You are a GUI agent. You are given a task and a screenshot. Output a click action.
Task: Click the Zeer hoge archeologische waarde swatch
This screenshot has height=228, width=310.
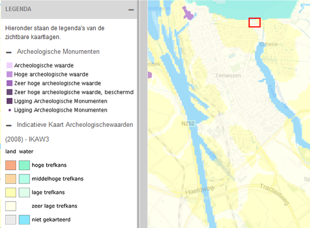coord(10,83)
